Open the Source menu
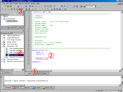This screenshot has width=123, height=92. pyautogui.click(x=22, y=4)
